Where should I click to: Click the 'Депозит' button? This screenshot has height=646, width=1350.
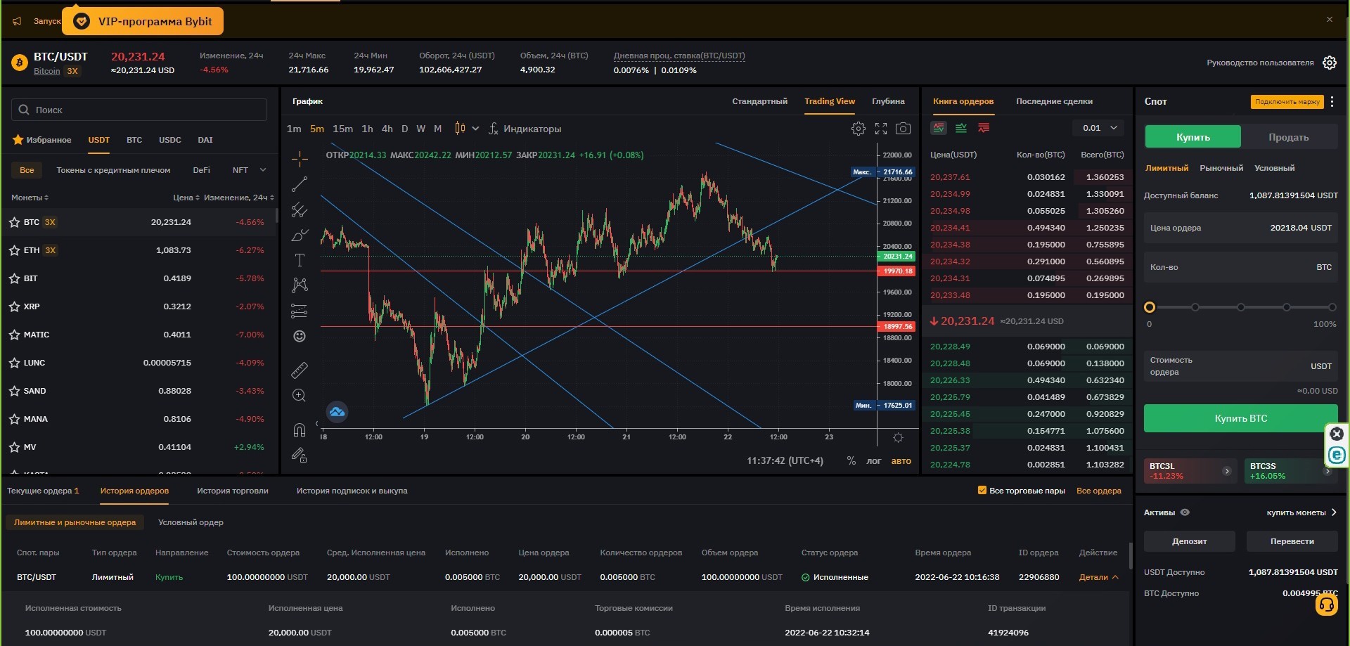pyautogui.click(x=1190, y=541)
